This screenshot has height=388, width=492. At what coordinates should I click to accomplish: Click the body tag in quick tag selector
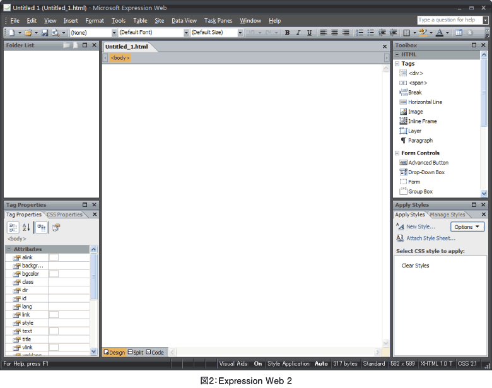click(x=120, y=58)
